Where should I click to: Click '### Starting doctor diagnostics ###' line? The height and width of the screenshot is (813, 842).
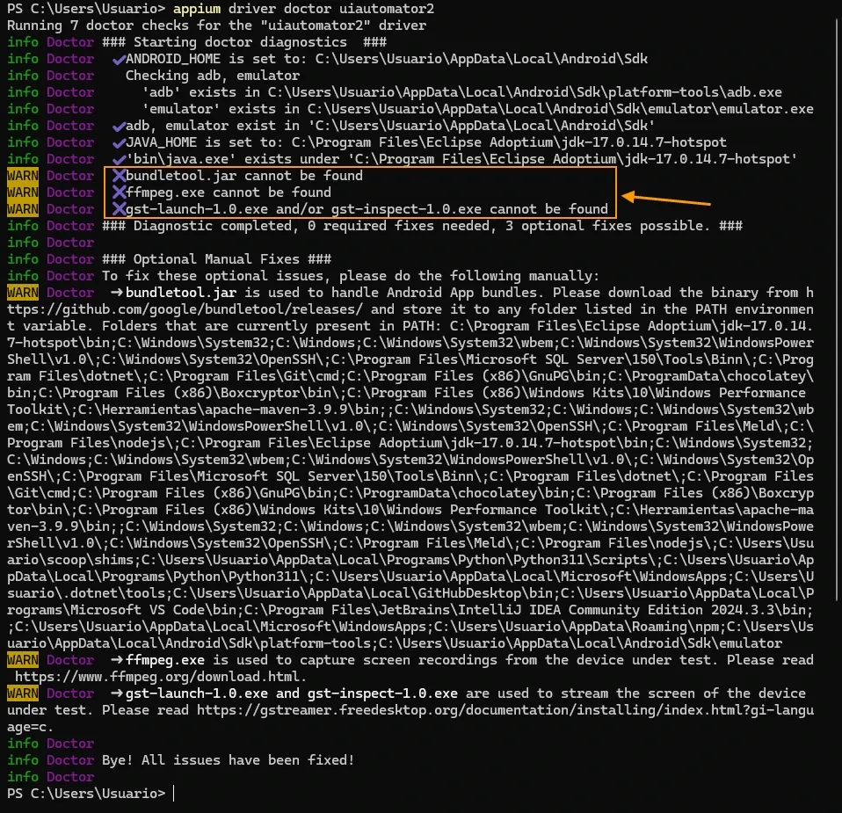click(x=244, y=42)
